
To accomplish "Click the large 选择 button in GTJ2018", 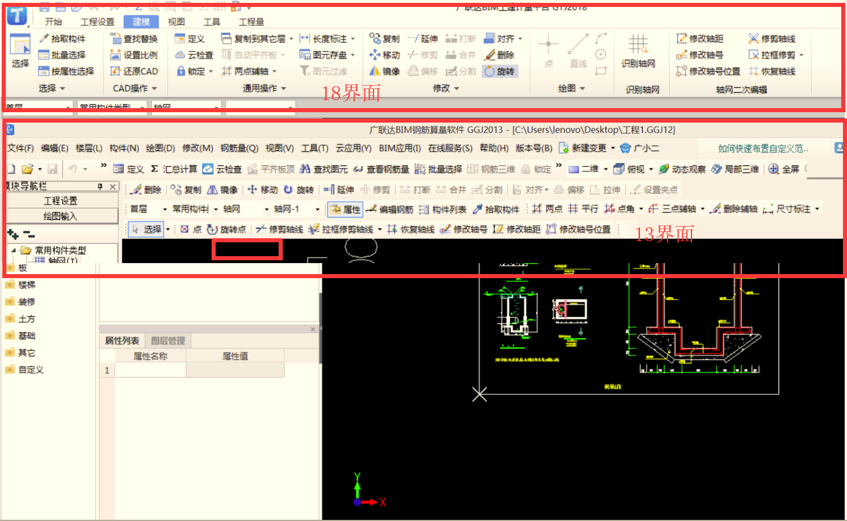I will pos(20,52).
